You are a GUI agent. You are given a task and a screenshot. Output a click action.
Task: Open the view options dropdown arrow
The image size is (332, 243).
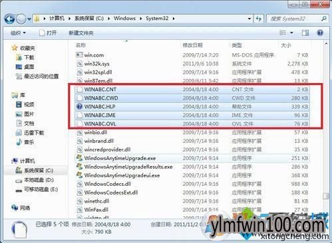291,33
